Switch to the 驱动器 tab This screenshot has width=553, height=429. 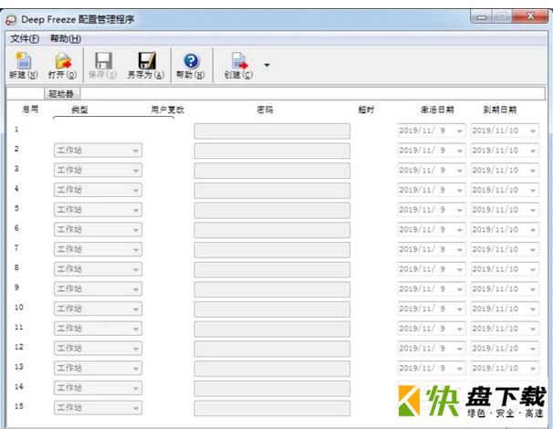pyautogui.click(x=61, y=94)
